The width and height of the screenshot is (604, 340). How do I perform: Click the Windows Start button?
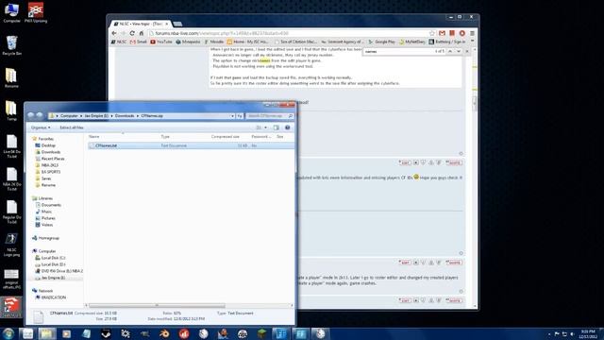8,333
